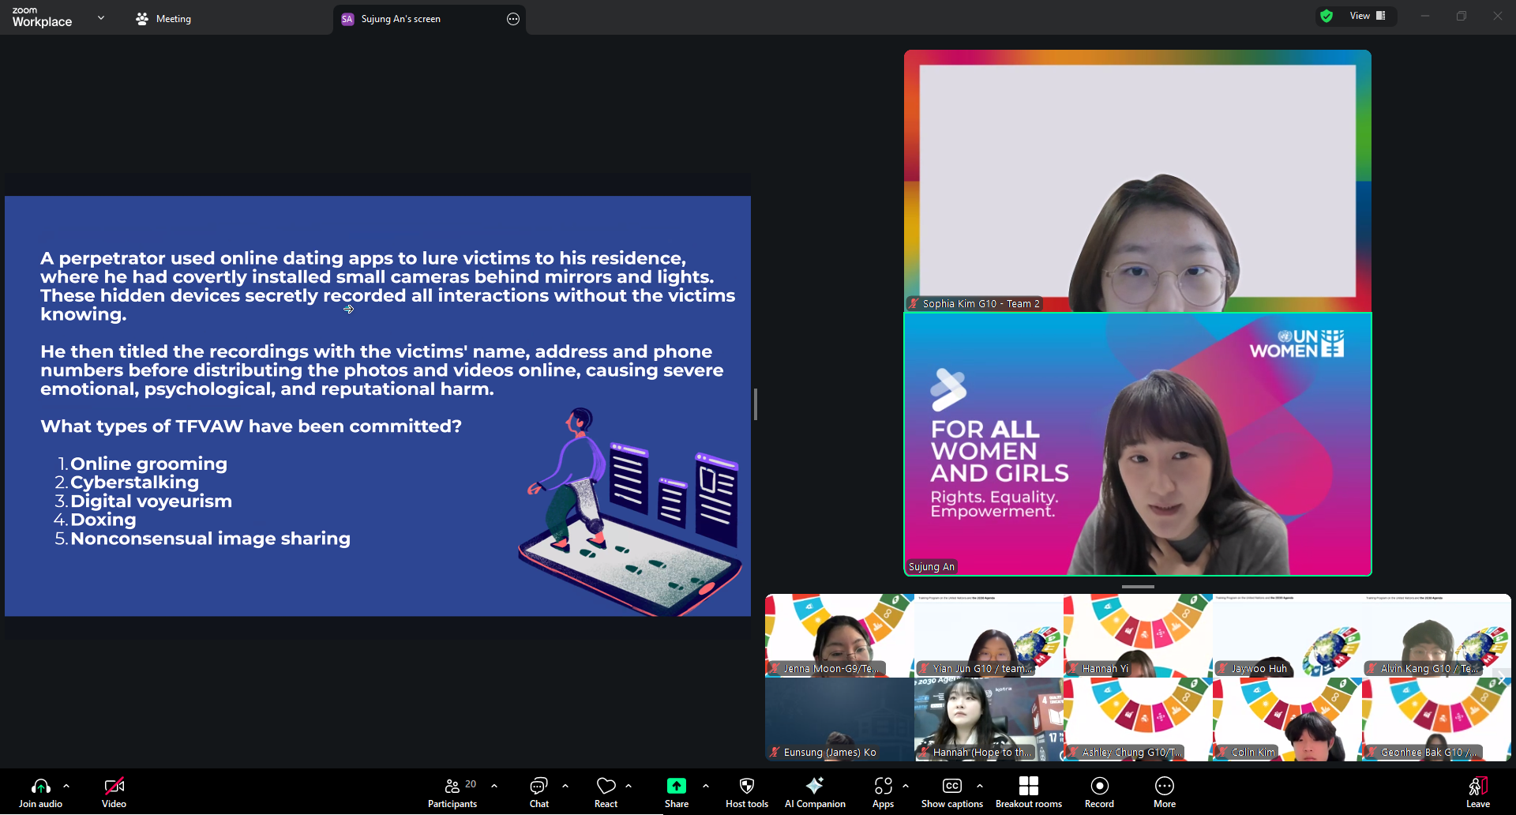
Task: Open Host tools shield icon
Action: 747,786
